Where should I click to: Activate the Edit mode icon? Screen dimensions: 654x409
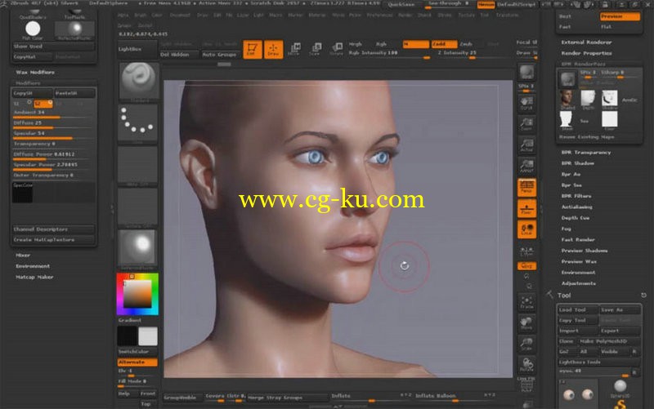click(253, 50)
